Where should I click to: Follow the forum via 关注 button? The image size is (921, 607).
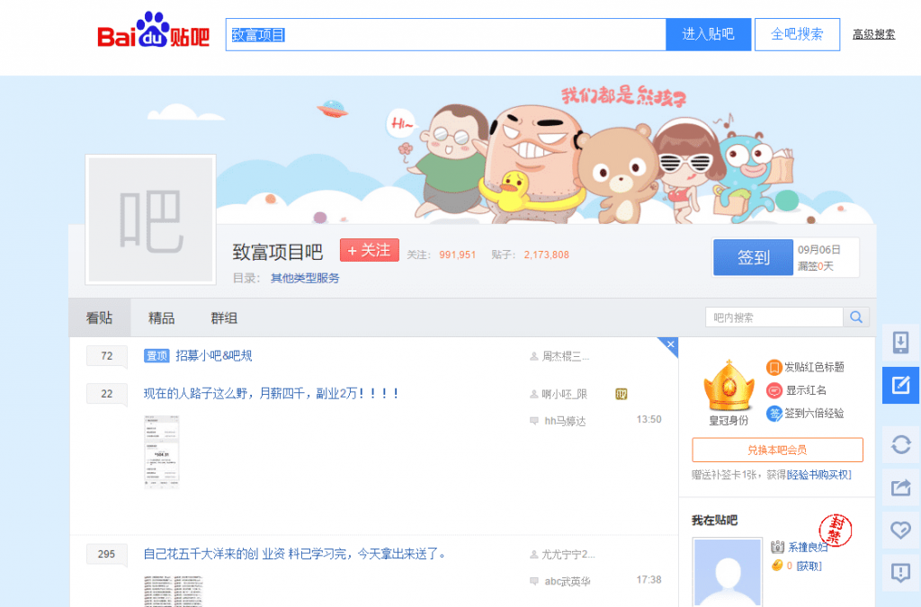click(369, 253)
